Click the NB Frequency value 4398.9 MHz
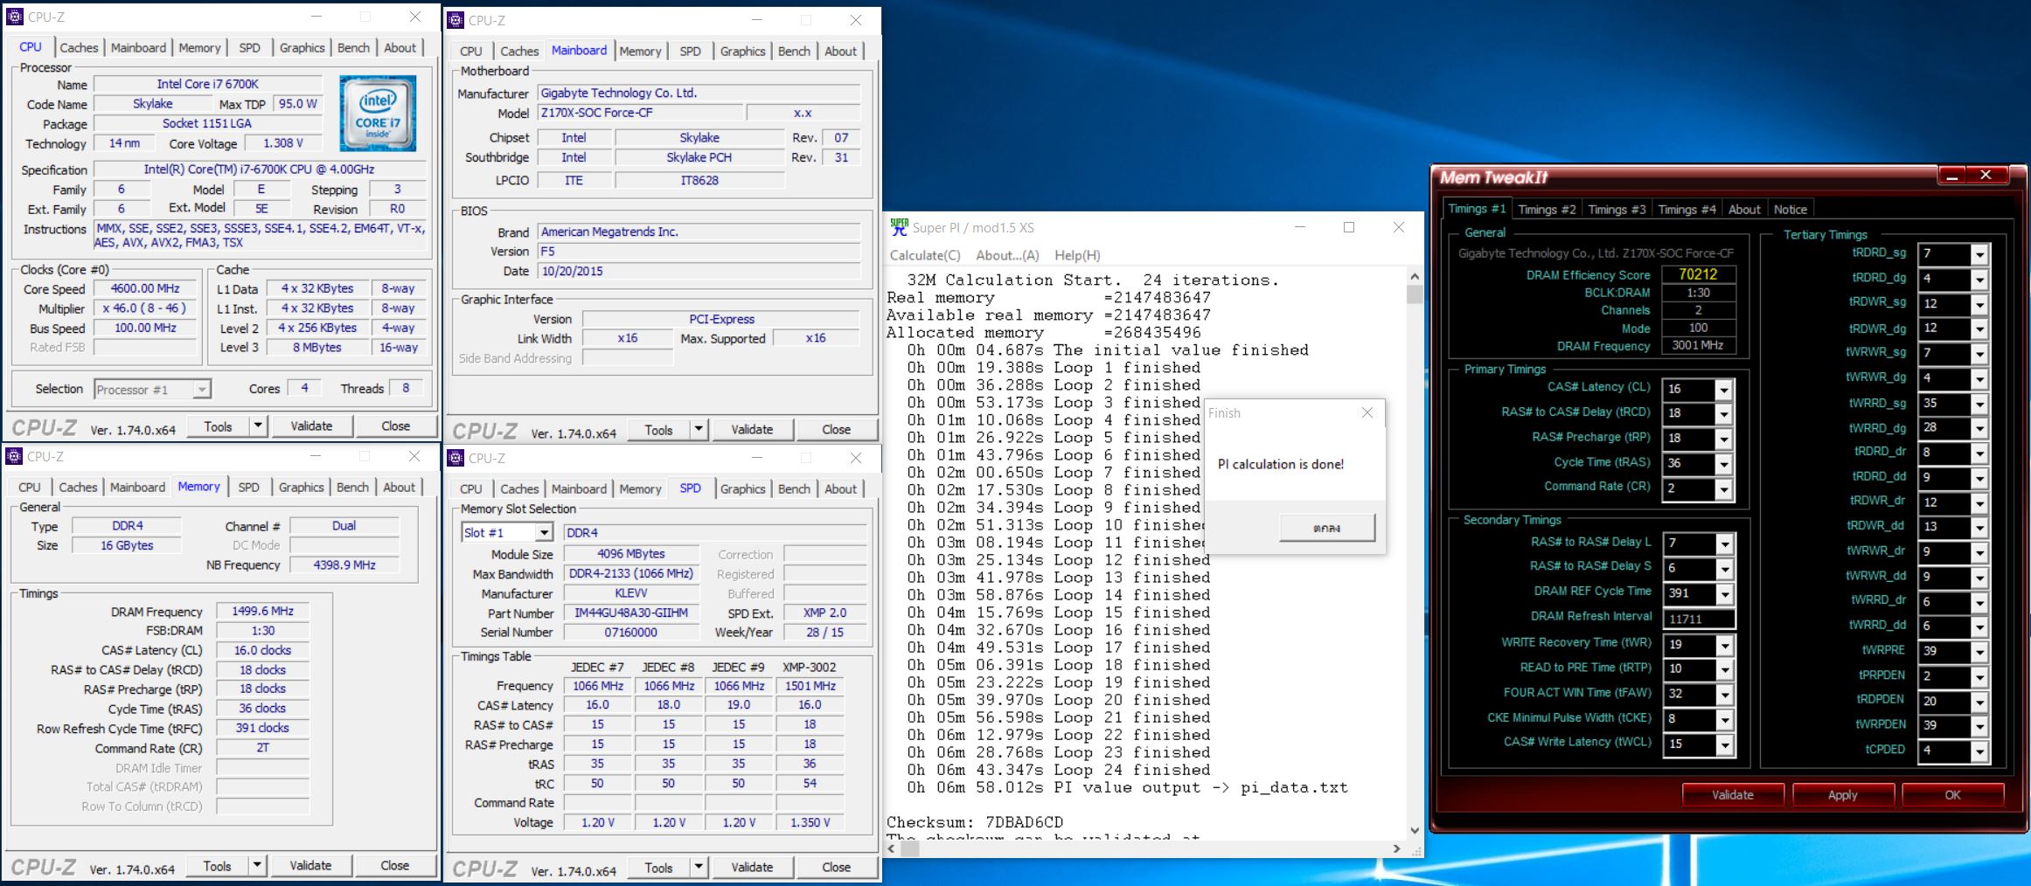The height and width of the screenshot is (886, 2031). (344, 565)
